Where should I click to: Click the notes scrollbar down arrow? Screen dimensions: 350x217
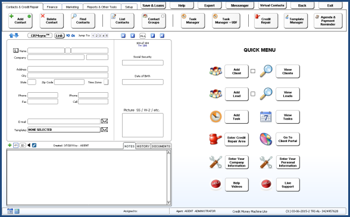pyautogui.click(x=169, y=203)
